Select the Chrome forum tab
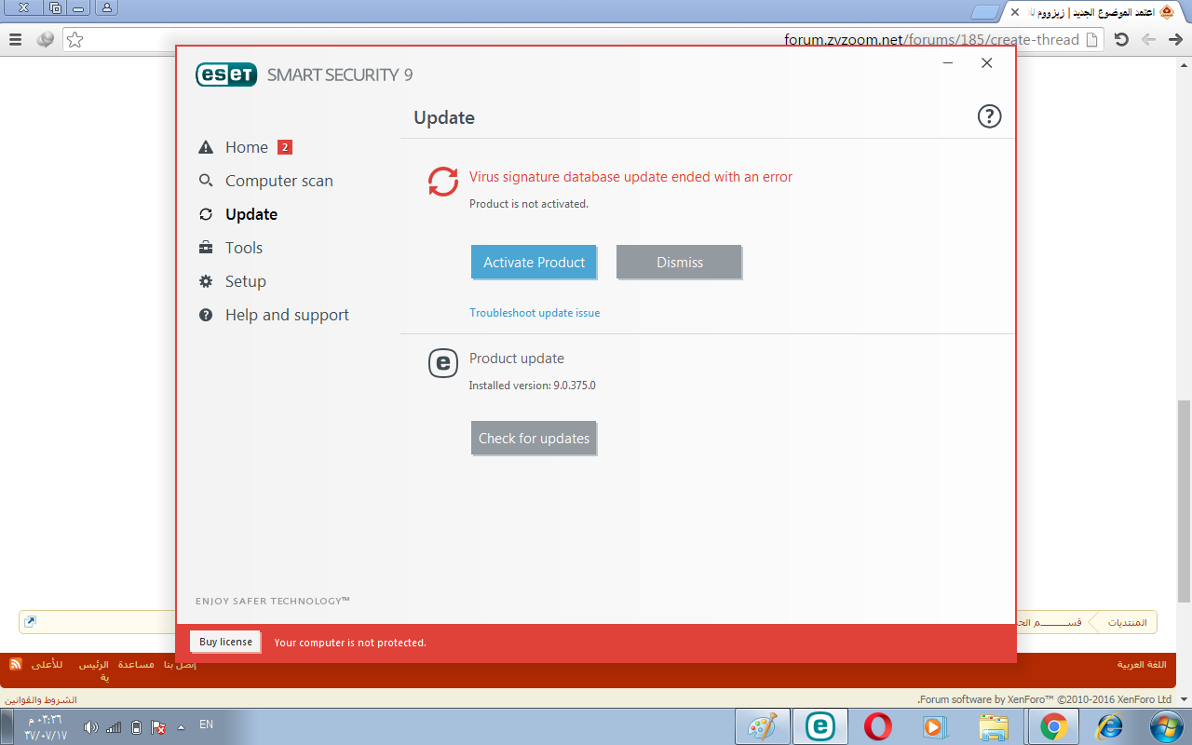This screenshot has height=745, width=1192. [1095, 12]
